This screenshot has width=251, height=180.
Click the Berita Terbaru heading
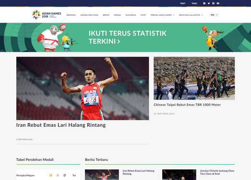pos(96,160)
